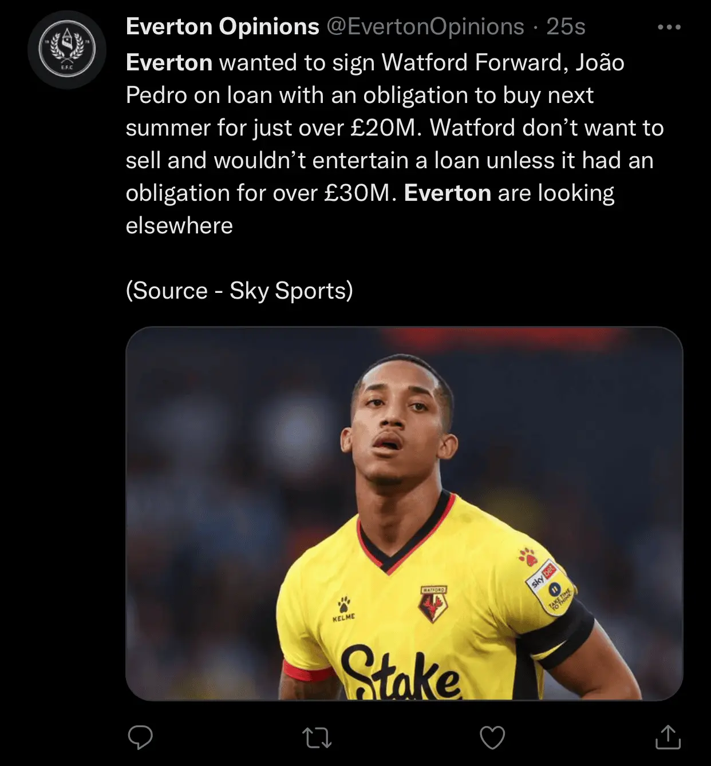711x766 pixels.
Task: Like the tweet with the heart
Action: [492, 737]
